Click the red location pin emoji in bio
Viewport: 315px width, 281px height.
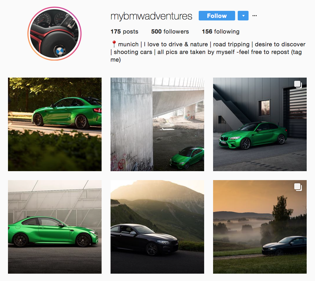114,44
